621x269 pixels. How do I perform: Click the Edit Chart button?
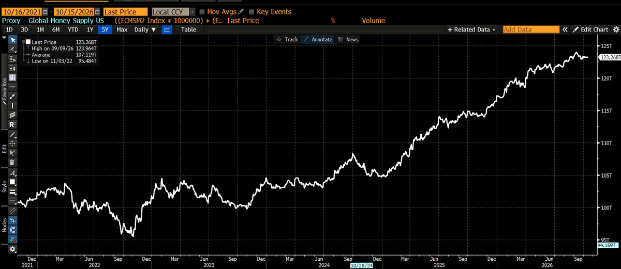pyautogui.click(x=590, y=29)
